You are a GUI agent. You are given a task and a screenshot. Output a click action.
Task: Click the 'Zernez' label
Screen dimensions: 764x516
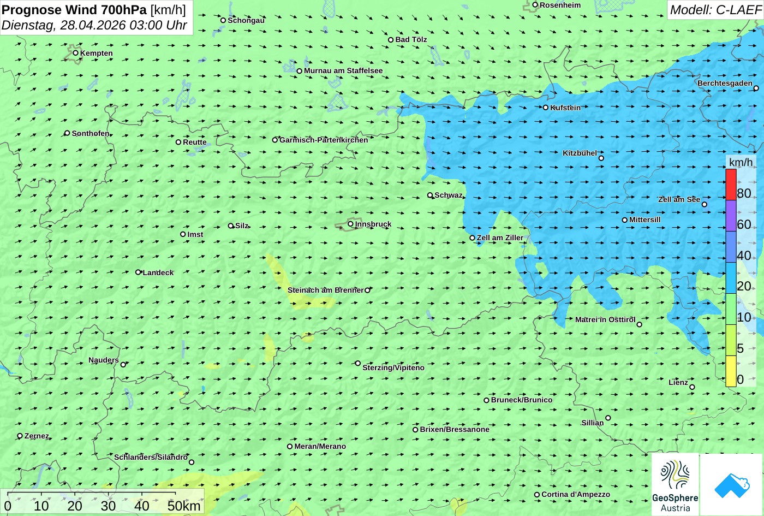click(x=37, y=436)
